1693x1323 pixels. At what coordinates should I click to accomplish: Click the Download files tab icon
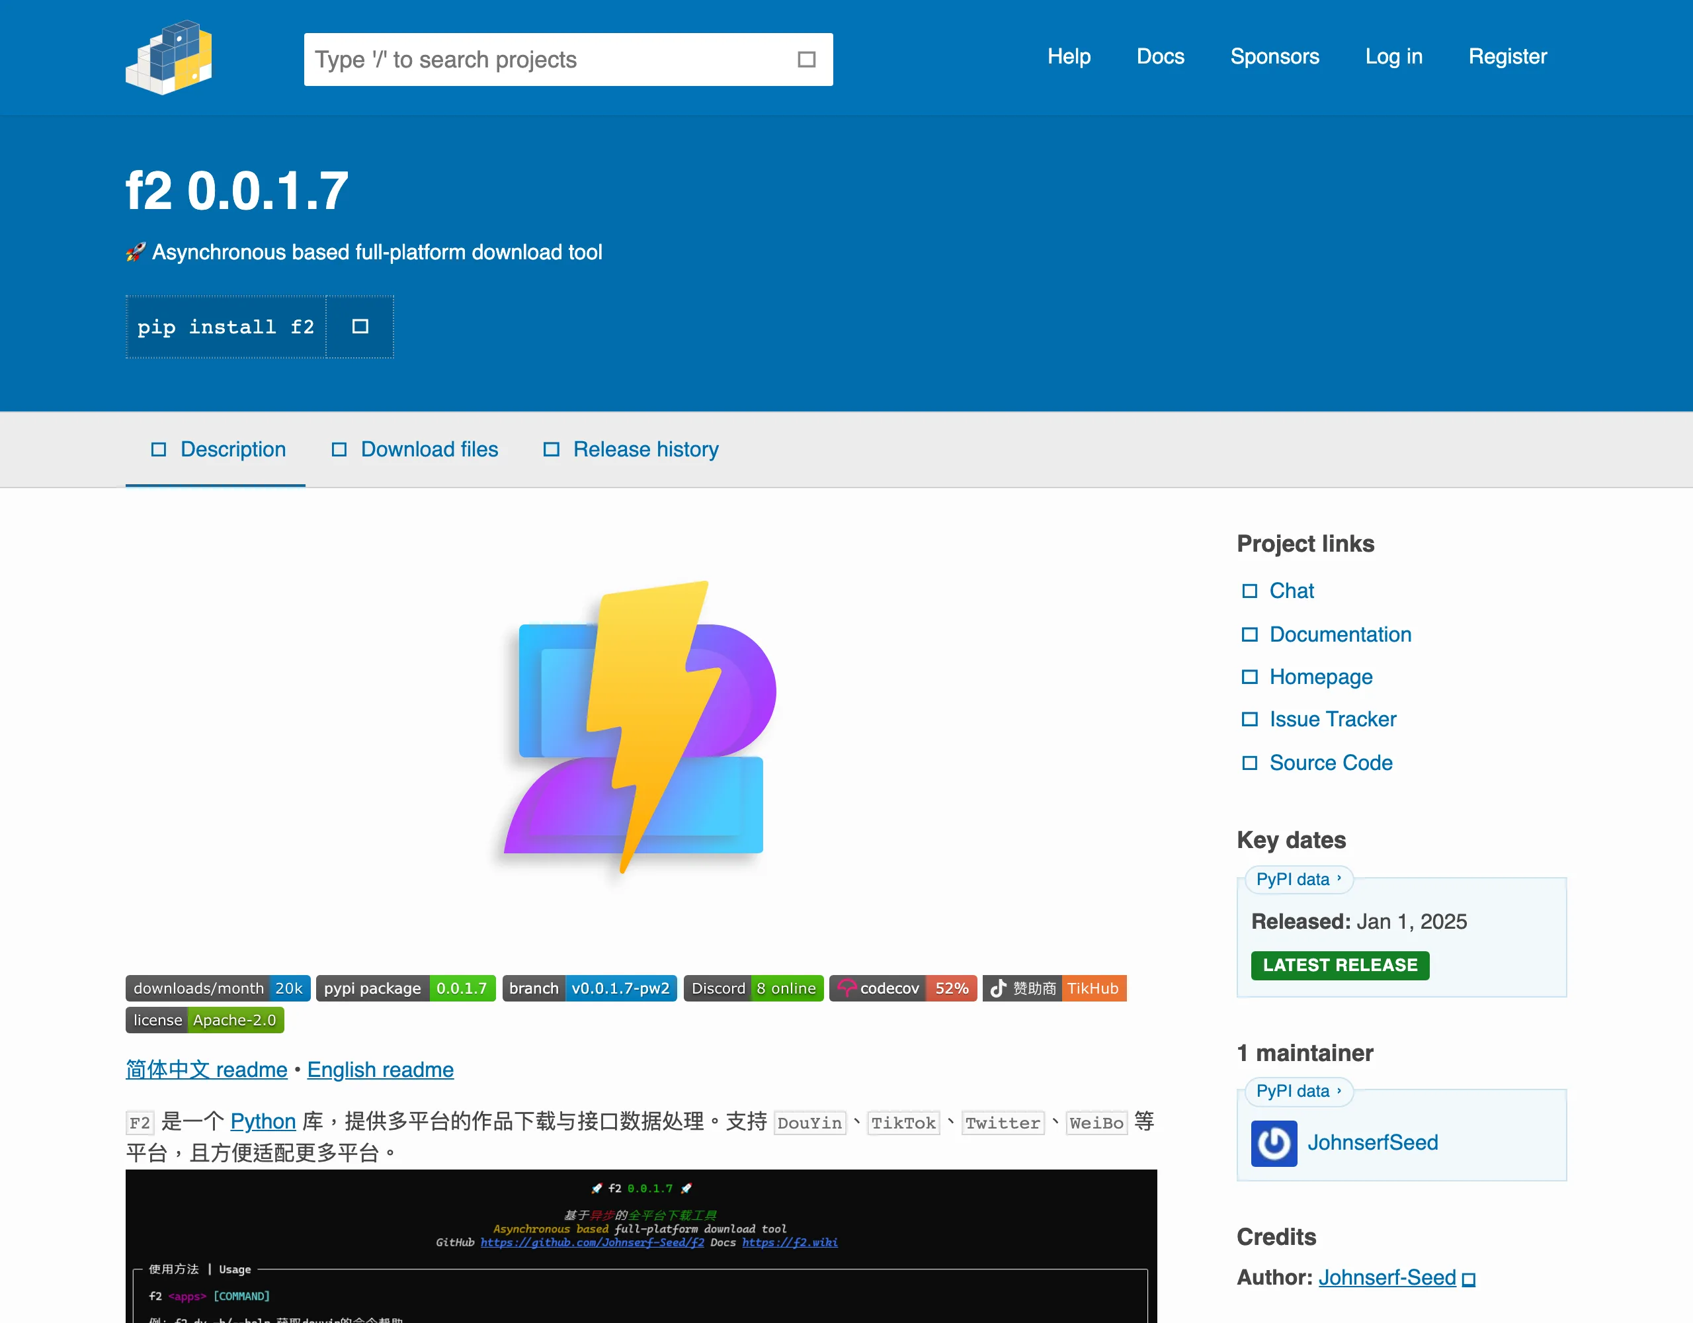click(x=339, y=449)
